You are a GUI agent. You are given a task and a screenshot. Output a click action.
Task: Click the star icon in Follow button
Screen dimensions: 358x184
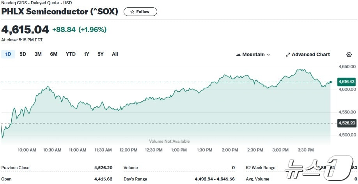click(132, 12)
